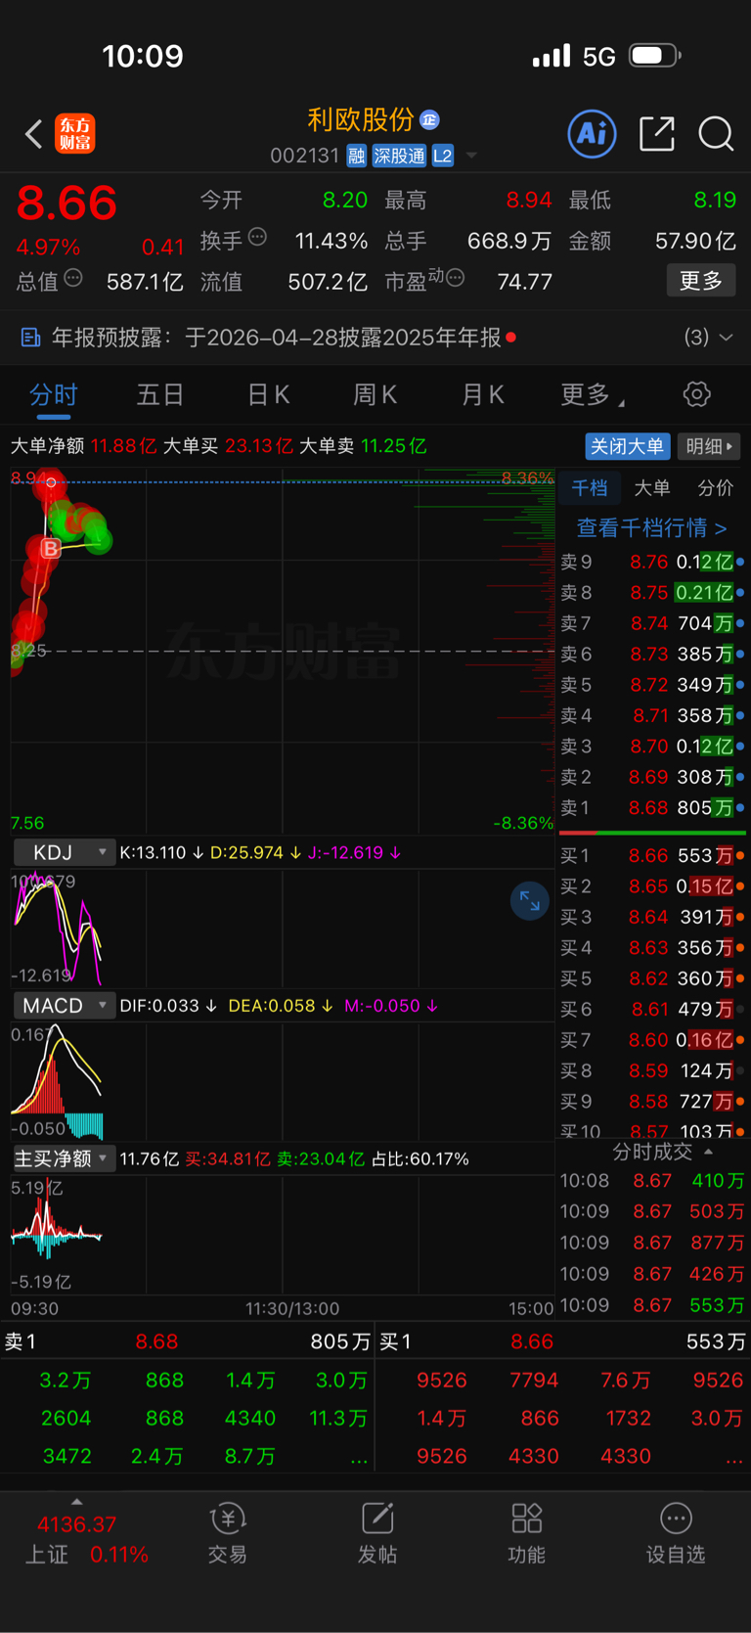The height and width of the screenshot is (1633, 751).
Task: Tap the 利欧股份 stock title
Action: pyautogui.click(x=361, y=119)
